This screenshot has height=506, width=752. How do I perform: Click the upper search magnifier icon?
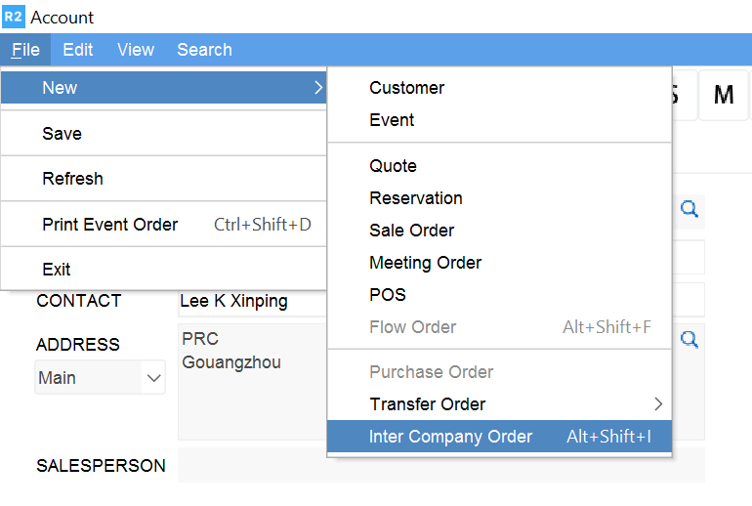[x=689, y=208]
